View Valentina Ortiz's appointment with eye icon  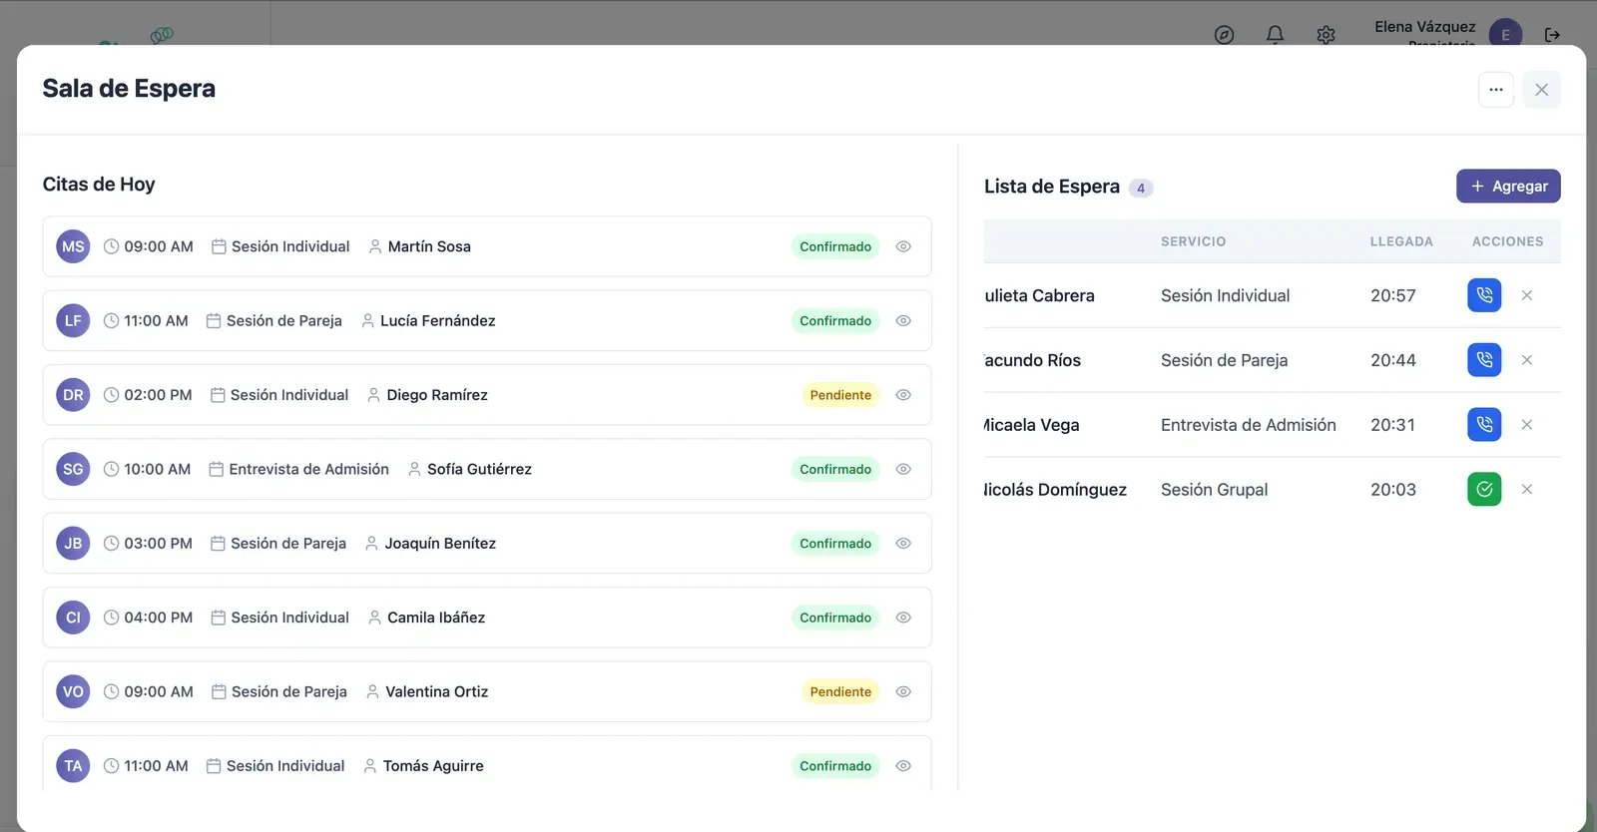[x=903, y=691]
